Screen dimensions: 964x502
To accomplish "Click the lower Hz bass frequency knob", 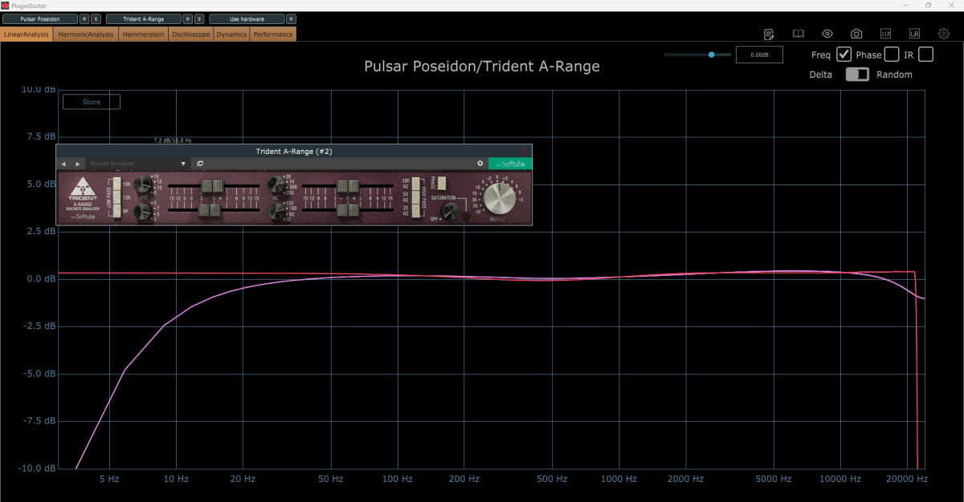I will [276, 211].
